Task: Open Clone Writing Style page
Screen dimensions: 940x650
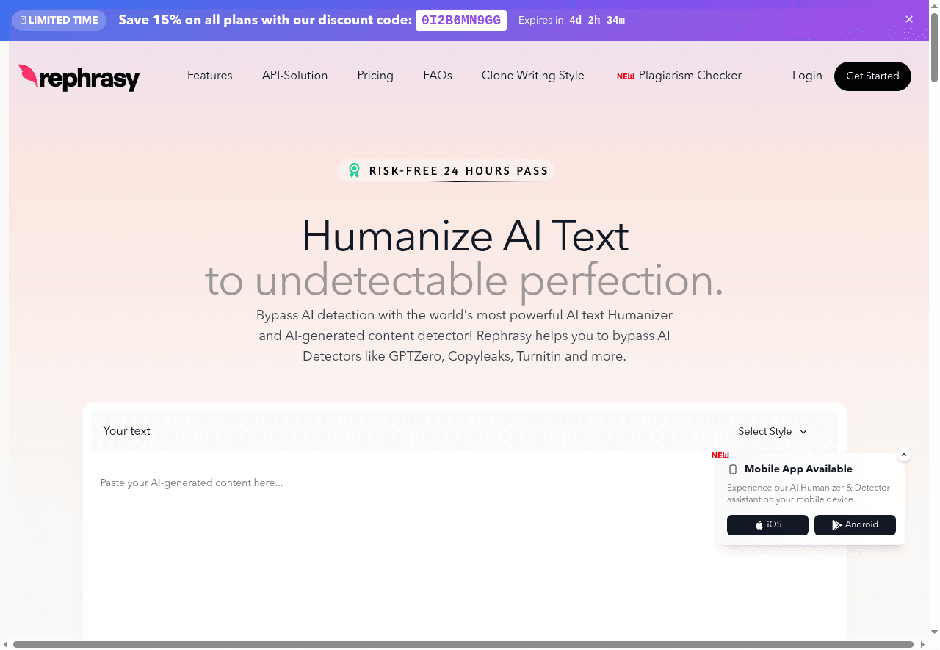Action: (x=532, y=76)
